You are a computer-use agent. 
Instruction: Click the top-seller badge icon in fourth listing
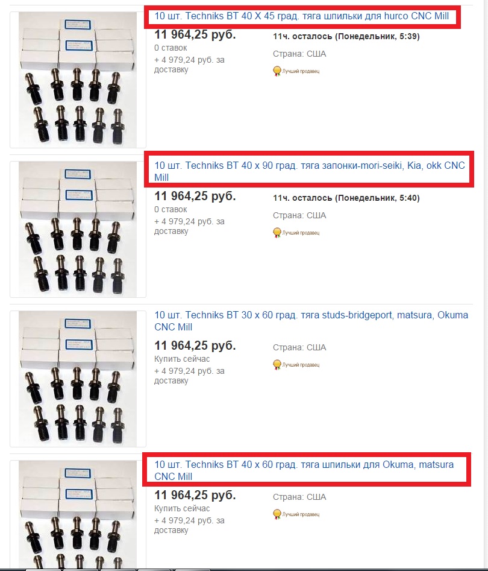pos(277,514)
